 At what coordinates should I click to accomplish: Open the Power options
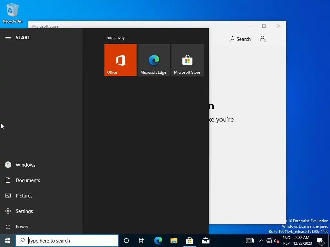(41, 227)
